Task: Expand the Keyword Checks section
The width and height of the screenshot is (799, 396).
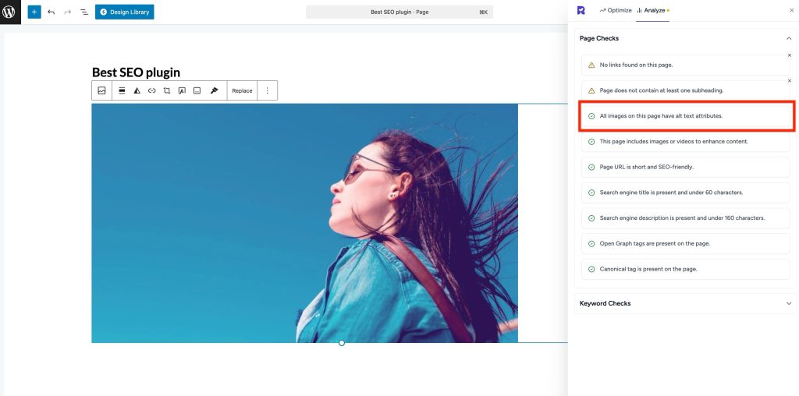Action: (x=789, y=303)
